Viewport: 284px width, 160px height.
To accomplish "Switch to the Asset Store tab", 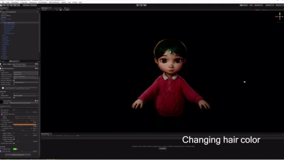I will point(58,8).
